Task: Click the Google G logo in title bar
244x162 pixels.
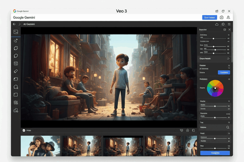Action: (15, 11)
